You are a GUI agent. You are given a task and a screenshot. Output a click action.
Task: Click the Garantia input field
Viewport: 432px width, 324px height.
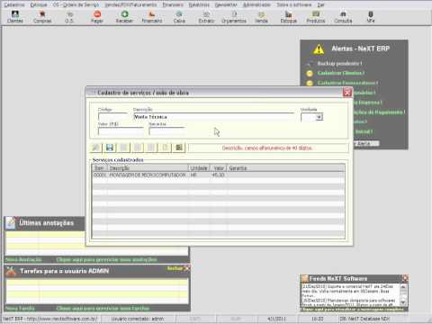point(166,131)
